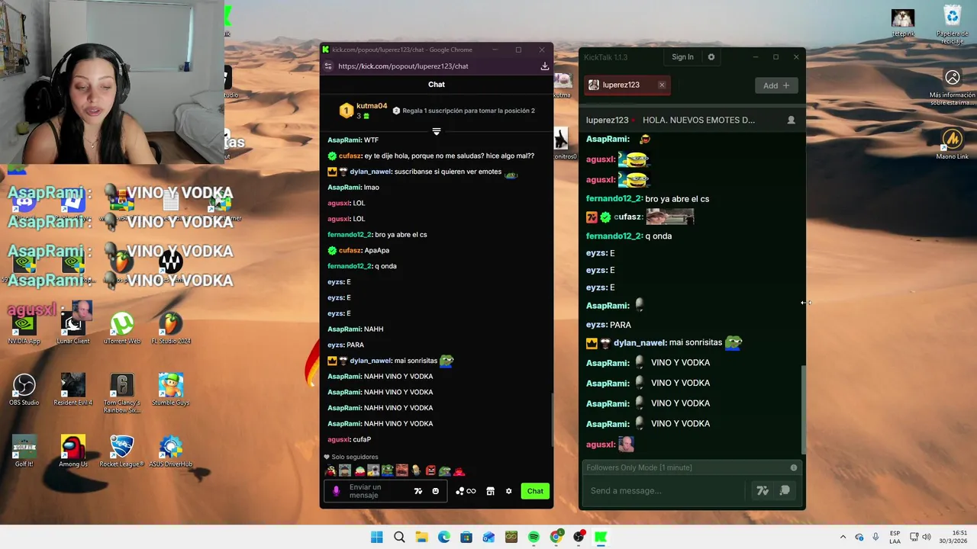The image size is (977, 549).
Task: Click ESP LAA language indicator
Action: click(895, 537)
